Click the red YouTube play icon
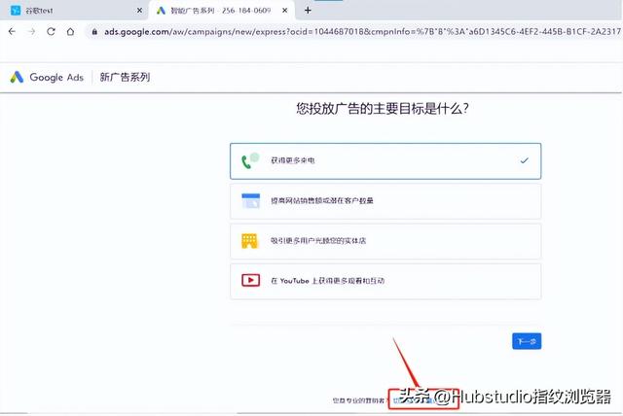Screen dimensions: 623x416 click(251, 280)
